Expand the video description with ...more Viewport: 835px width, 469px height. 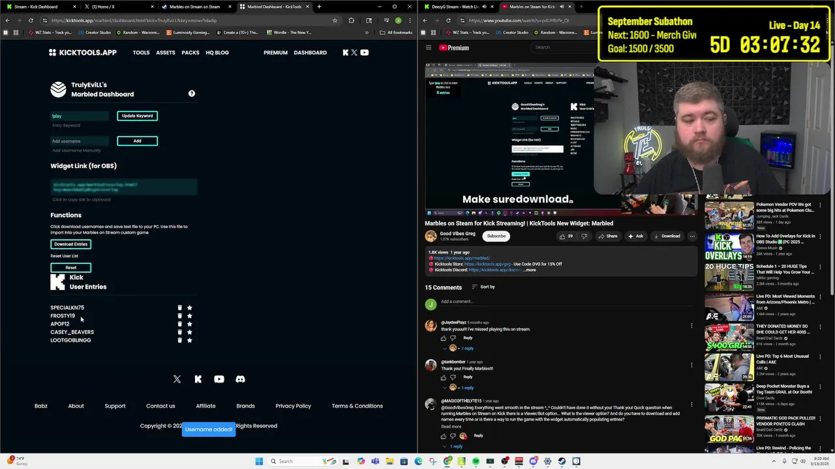(x=530, y=270)
